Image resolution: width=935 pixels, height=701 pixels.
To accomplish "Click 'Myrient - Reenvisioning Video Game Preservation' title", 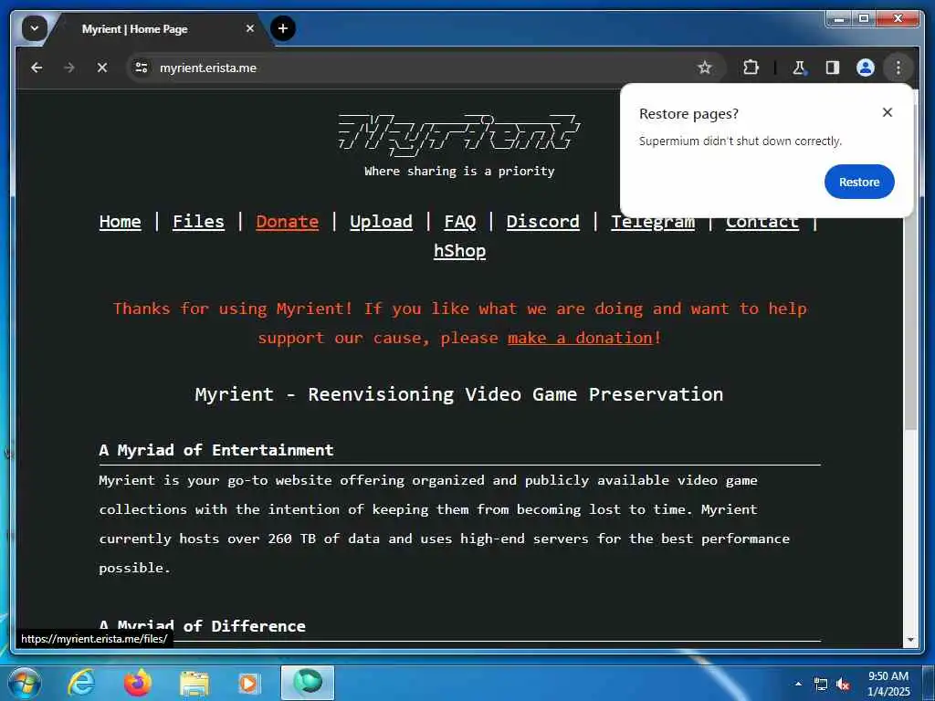I will coord(459,394).
